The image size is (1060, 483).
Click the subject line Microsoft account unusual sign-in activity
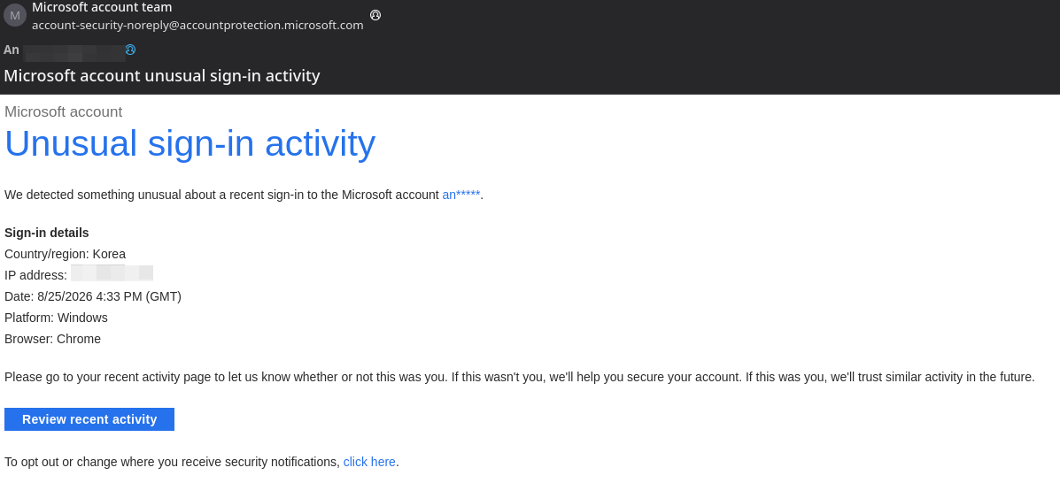(162, 76)
